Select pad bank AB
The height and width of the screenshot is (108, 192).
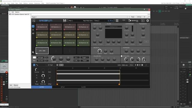[33, 33]
